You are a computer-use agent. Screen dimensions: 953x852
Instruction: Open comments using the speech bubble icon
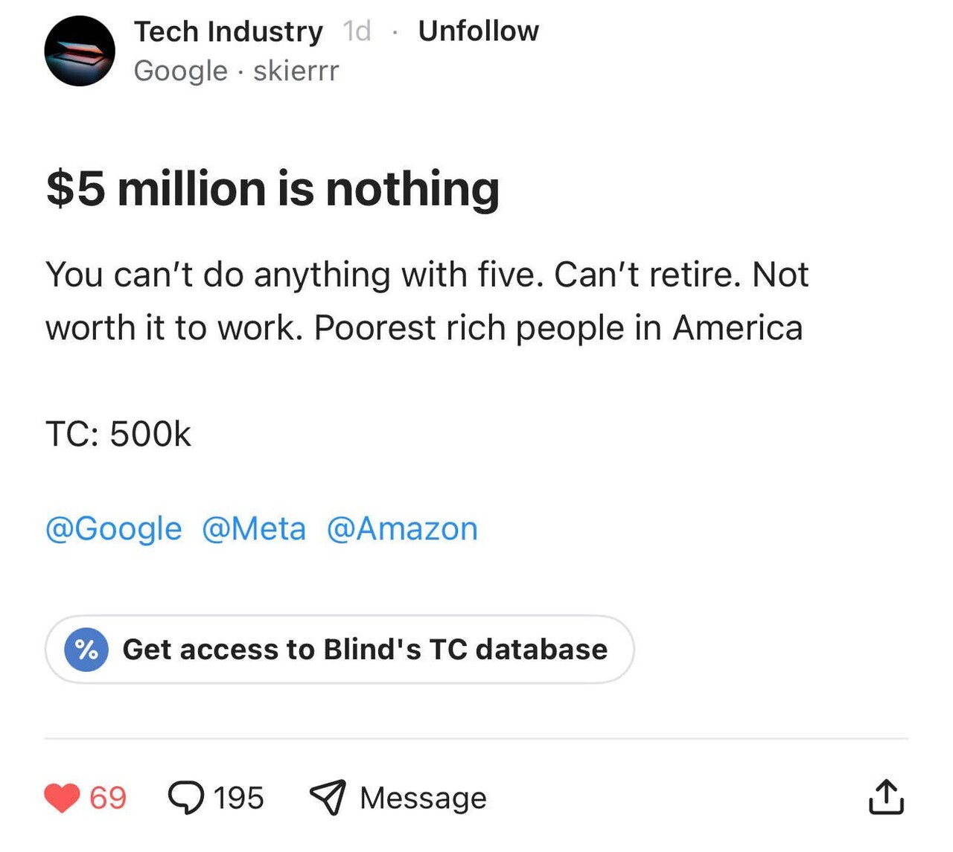(x=185, y=798)
